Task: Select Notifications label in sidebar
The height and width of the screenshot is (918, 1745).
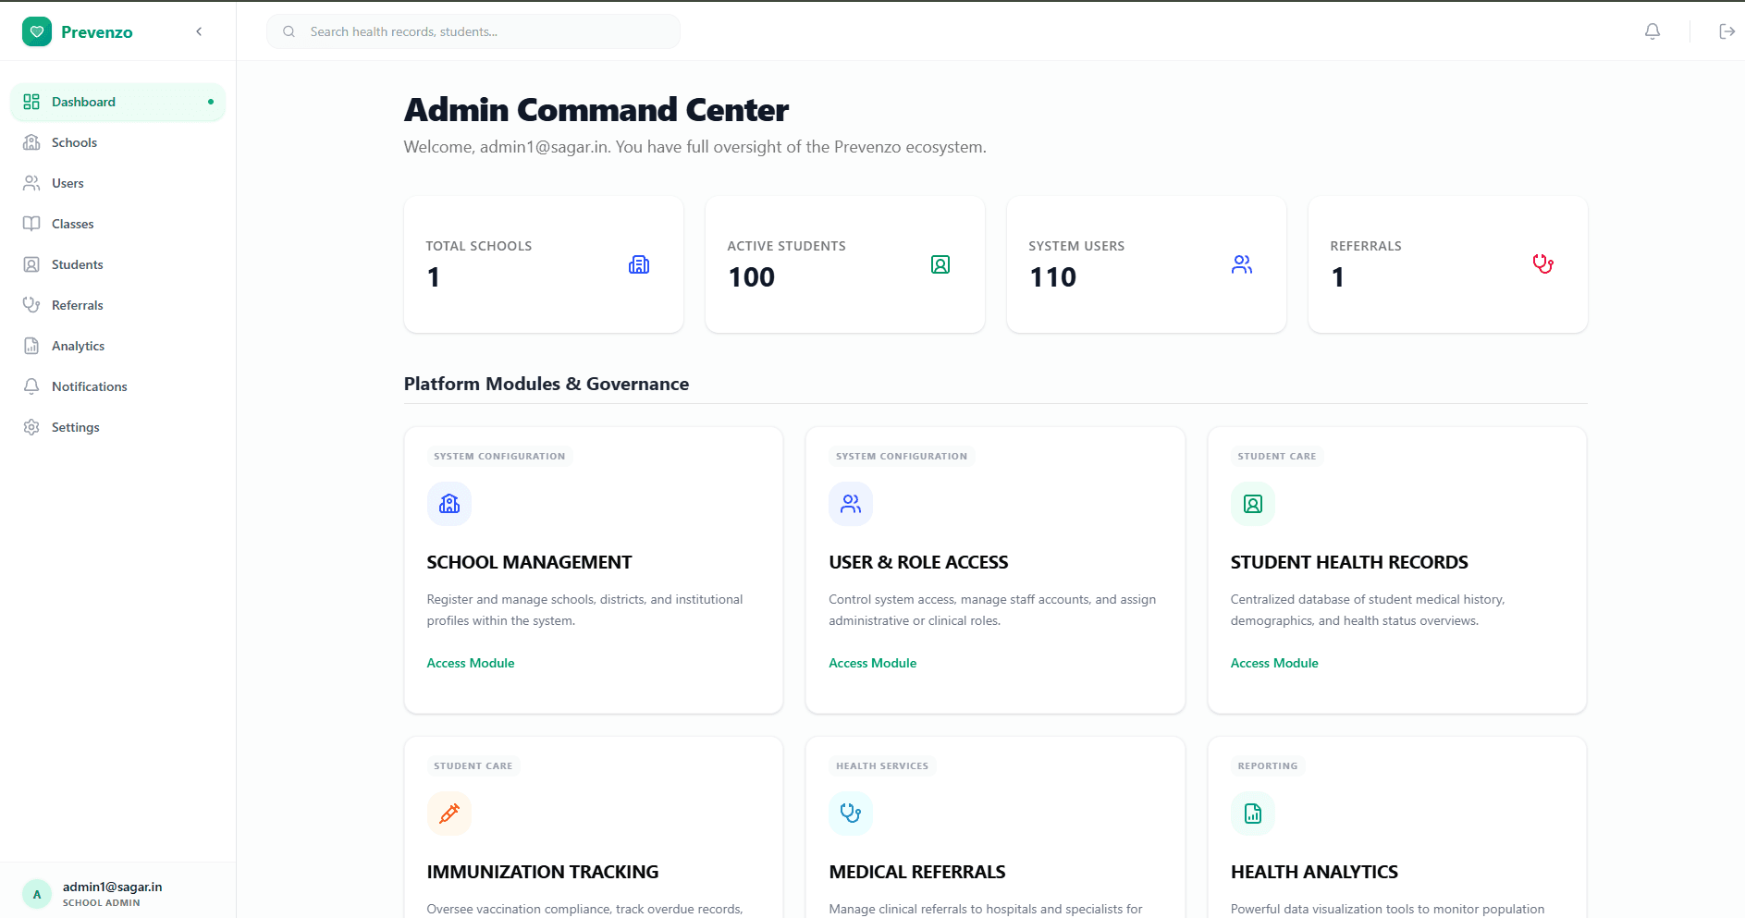Action: point(90,386)
